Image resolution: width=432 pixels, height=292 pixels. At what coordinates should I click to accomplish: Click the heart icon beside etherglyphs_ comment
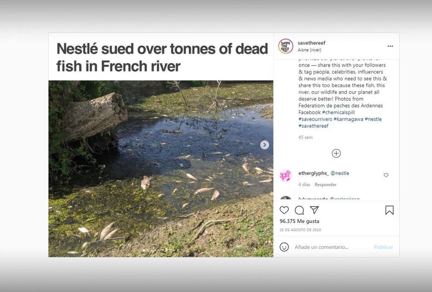[386, 175]
